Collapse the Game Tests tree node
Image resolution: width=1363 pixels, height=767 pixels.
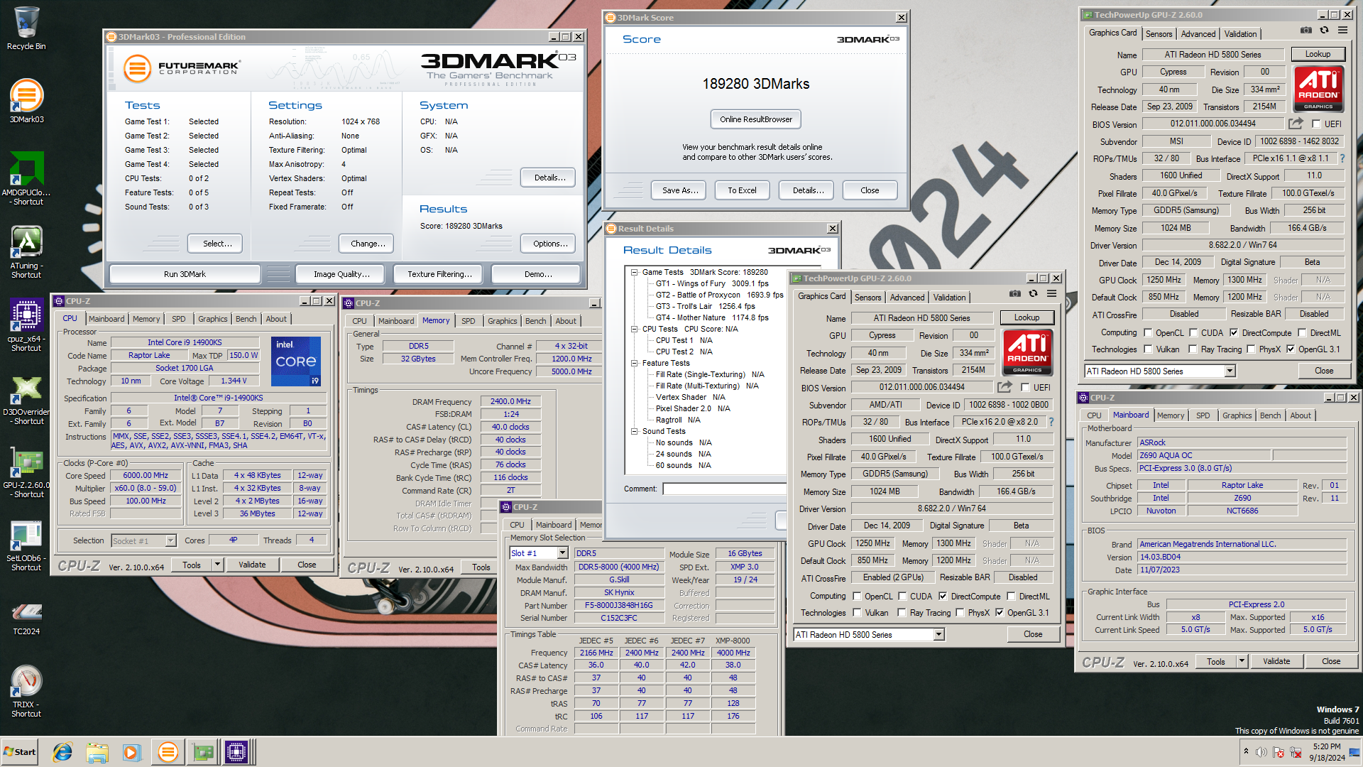[x=635, y=272]
